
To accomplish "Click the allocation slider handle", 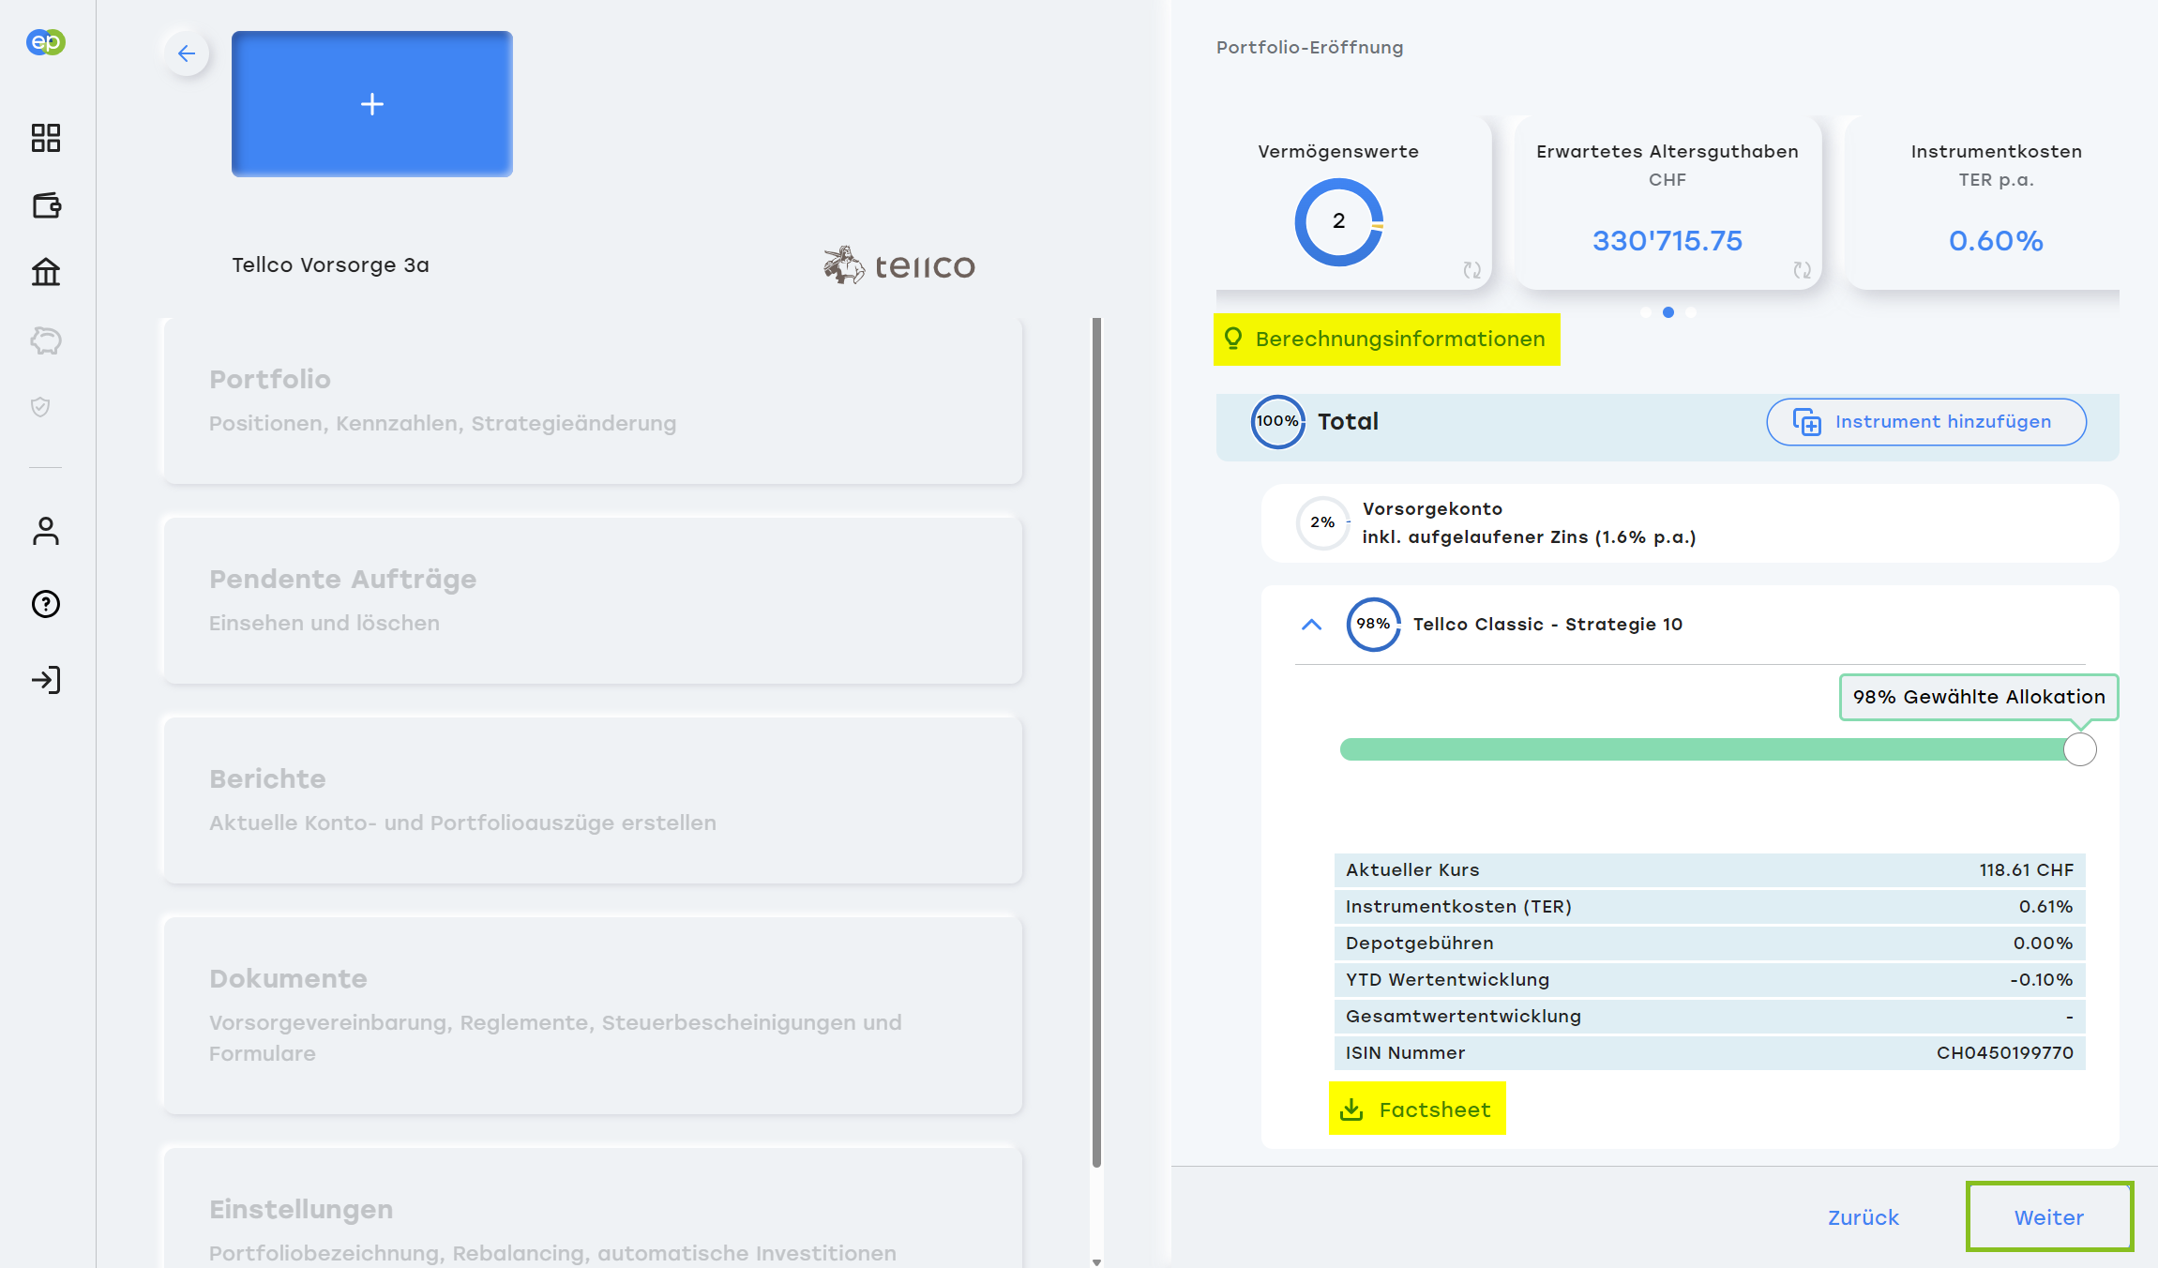I will [x=2080, y=749].
